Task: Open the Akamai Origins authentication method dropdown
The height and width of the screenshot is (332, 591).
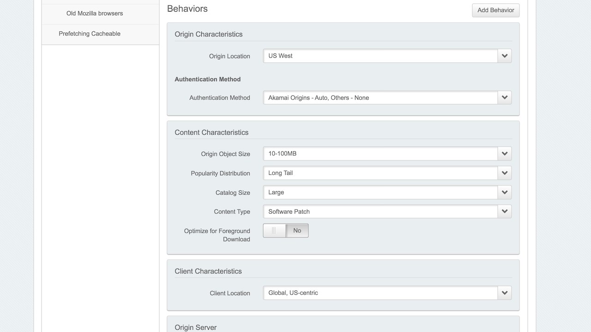Action: [380, 97]
